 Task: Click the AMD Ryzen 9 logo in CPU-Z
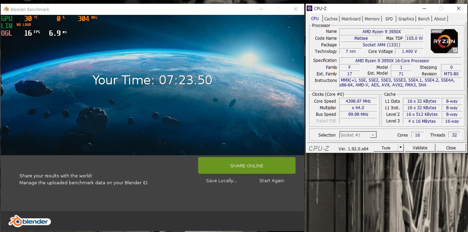pyautogui.click(x=444, y=41)
